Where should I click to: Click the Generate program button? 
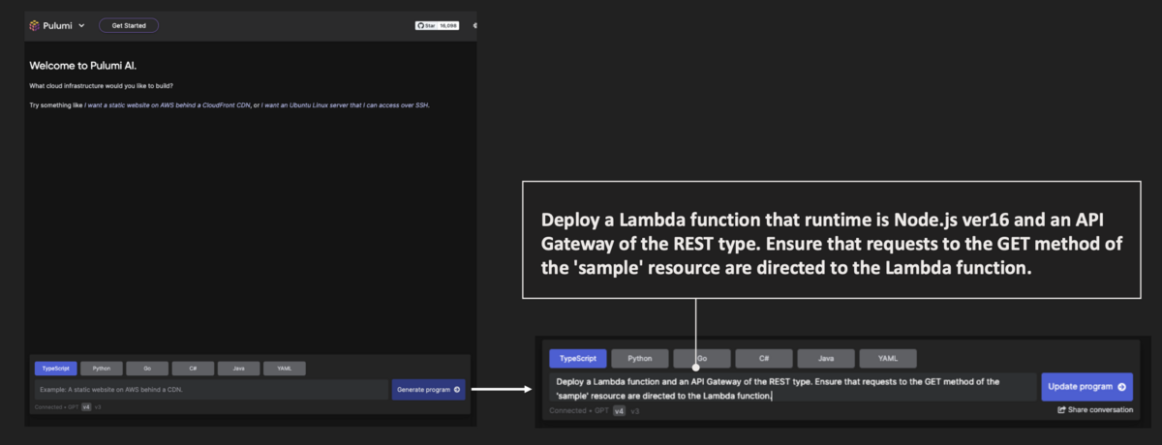pos(429,390)
